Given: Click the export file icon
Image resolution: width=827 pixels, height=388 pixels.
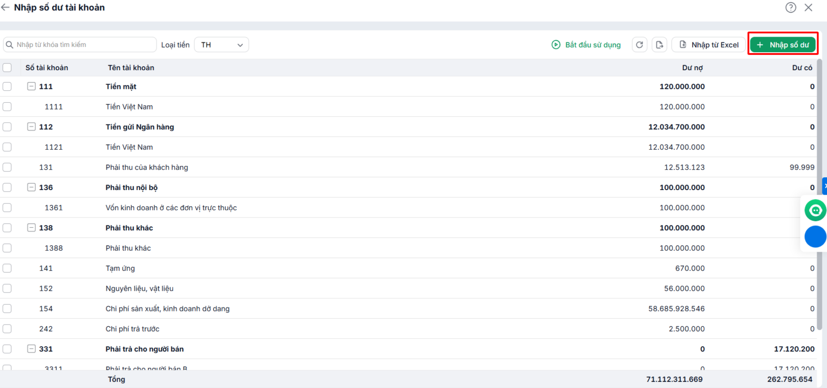Looking at the screenshot, I should [660, 45].
